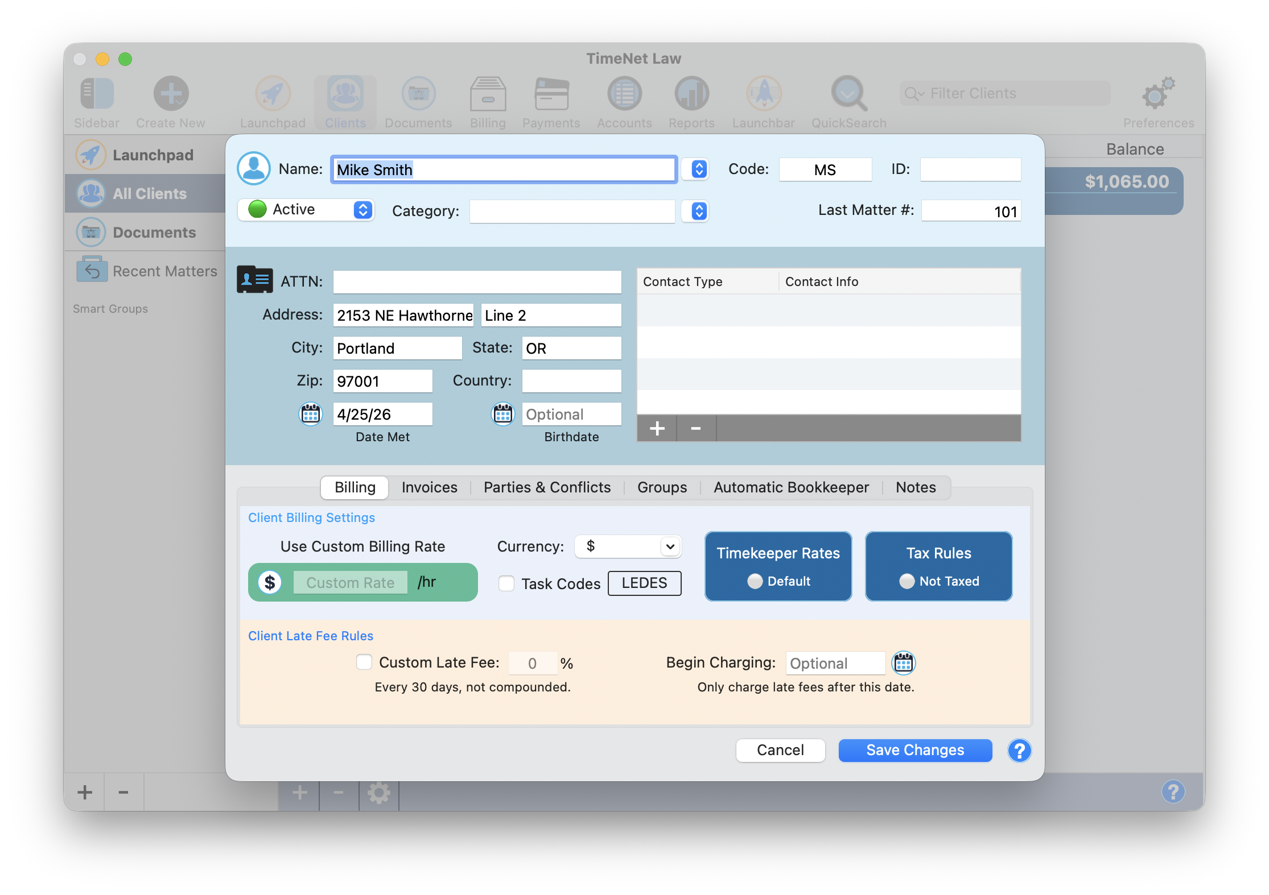This screenshot has height=895, width=1269.
Task: Click the ATTN input field
Action: pyautogui.click(x=477, y=281)
